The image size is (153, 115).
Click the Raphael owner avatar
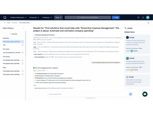[x=132, y=51]
